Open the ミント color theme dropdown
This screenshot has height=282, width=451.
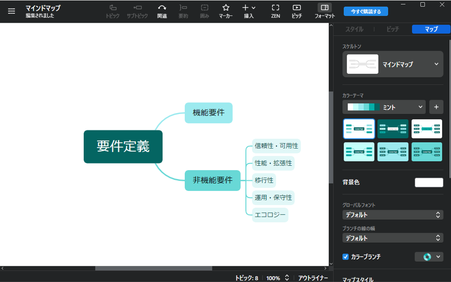[x=384, y=107]
